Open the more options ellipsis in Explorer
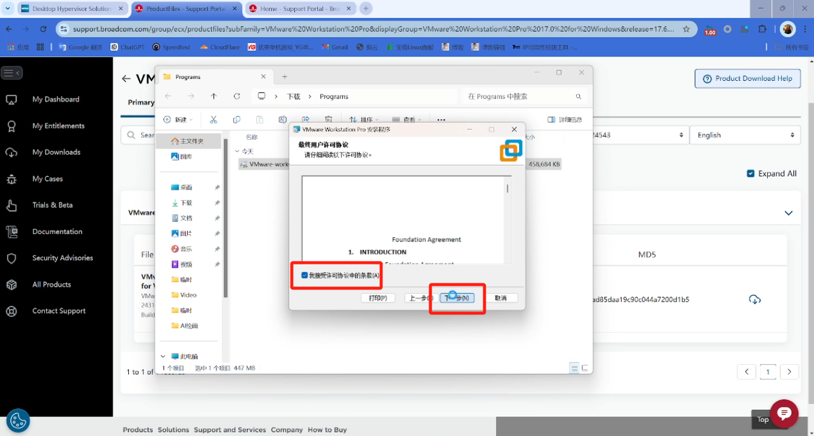This screenshot has width=814, height=436. click(x=441, y=120)
